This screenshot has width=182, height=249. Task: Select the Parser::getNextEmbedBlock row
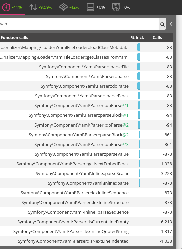click(86, 164)
